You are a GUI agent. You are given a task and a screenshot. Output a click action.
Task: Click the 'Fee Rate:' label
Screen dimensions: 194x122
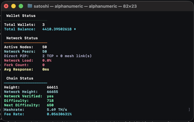tap(14, 114)
